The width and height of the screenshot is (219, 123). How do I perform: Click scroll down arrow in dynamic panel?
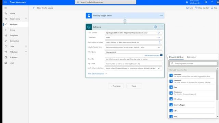click(217, 117)
